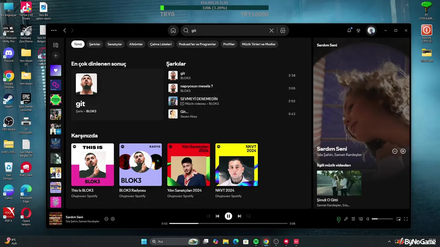
Task: Open the three-dots menu in Spotify
Action: point(54,31)
